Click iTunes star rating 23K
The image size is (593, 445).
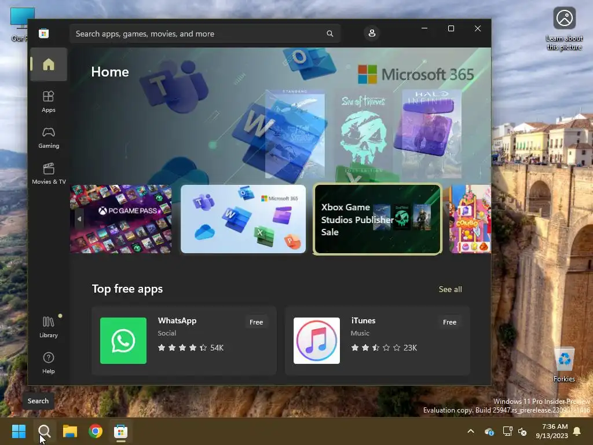(x=384, y=348)
